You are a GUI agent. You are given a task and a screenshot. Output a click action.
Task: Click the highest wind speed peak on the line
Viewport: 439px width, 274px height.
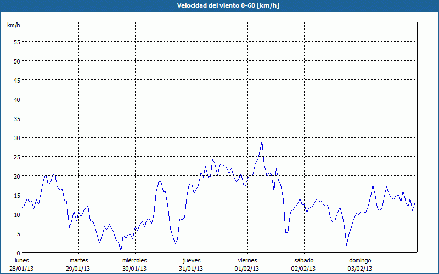point(262,141)
